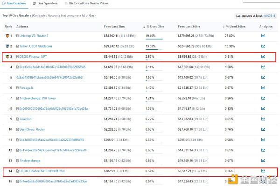Switch to Gas Spenders tab
280x187 pixels.
tap(45, 3)
